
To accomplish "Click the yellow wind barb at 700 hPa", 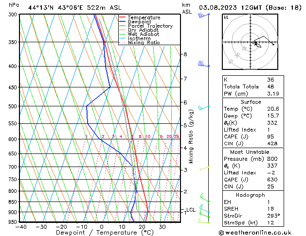I will 204,168.
